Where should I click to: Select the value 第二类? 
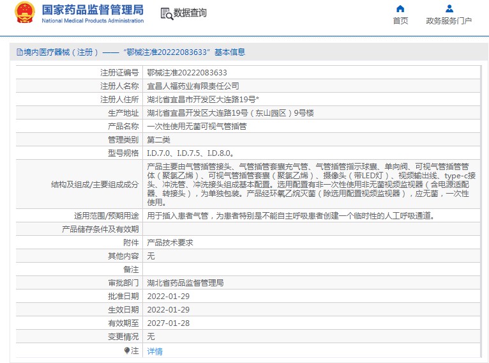tap(158, 139)
